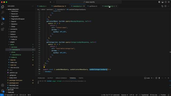Toggle the primary side bar layout icon
This screenshot has height=96, width=171.
160,2
